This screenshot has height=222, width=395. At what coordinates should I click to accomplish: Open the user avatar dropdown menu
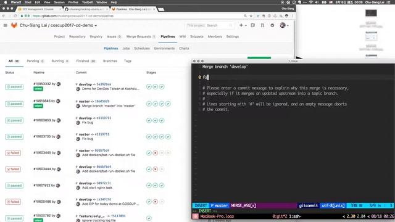[284, 25]
